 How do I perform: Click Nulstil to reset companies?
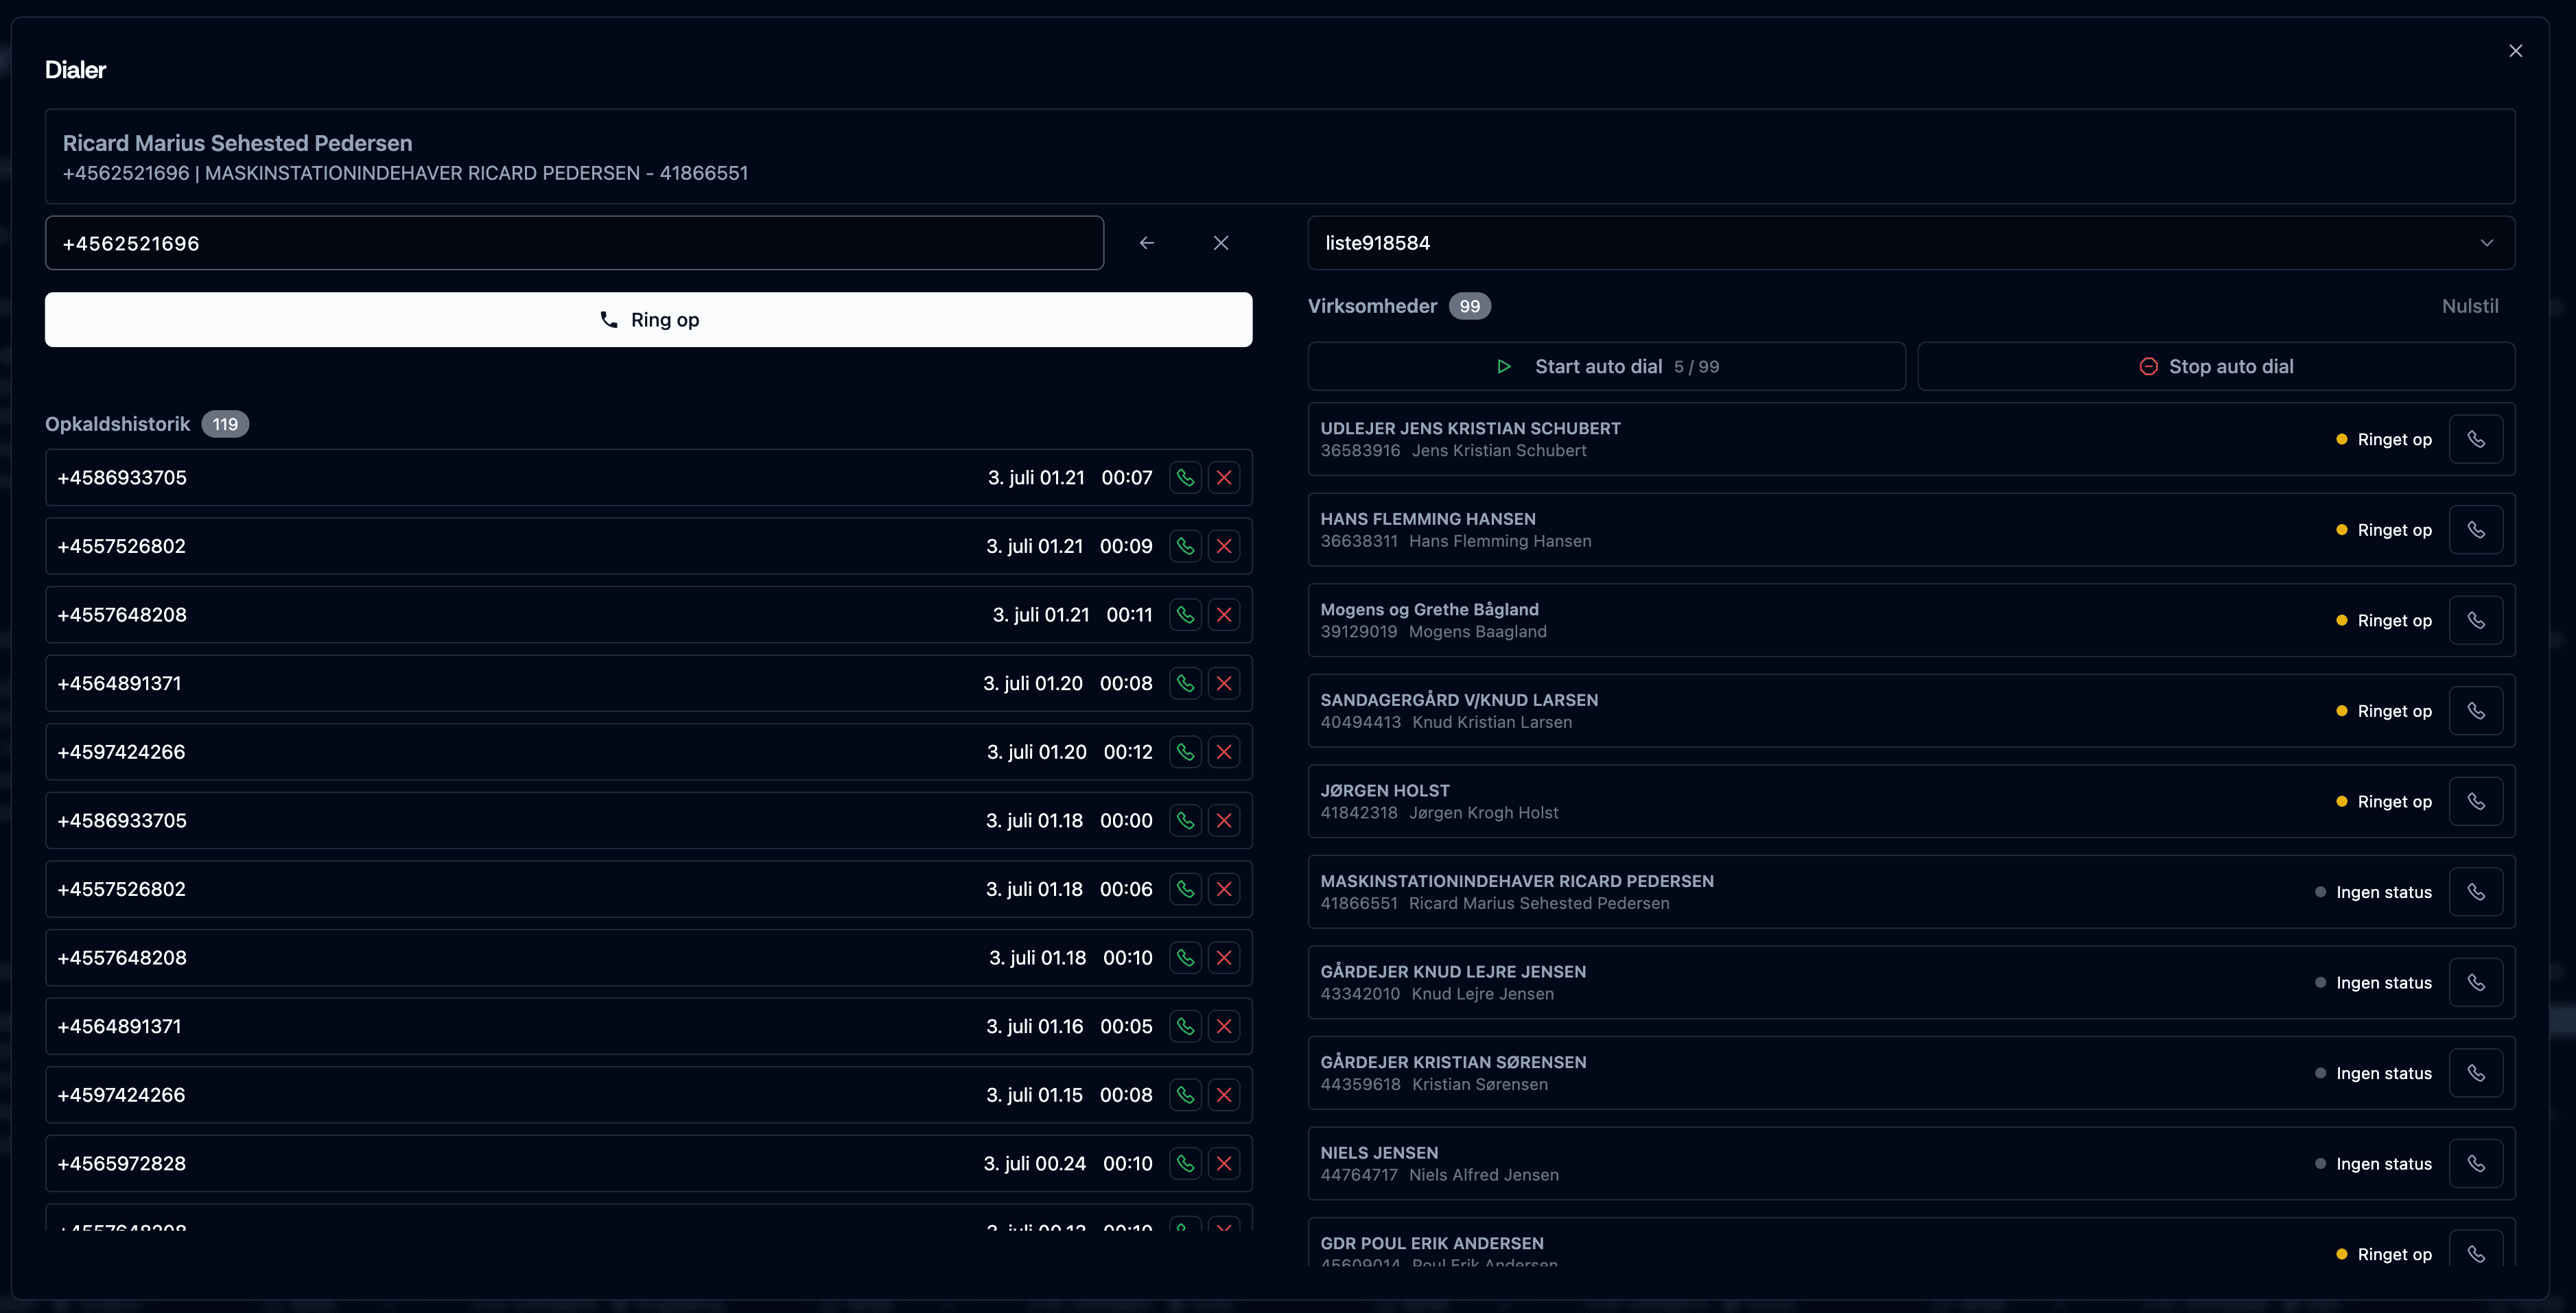click(x=2469, y=306)
